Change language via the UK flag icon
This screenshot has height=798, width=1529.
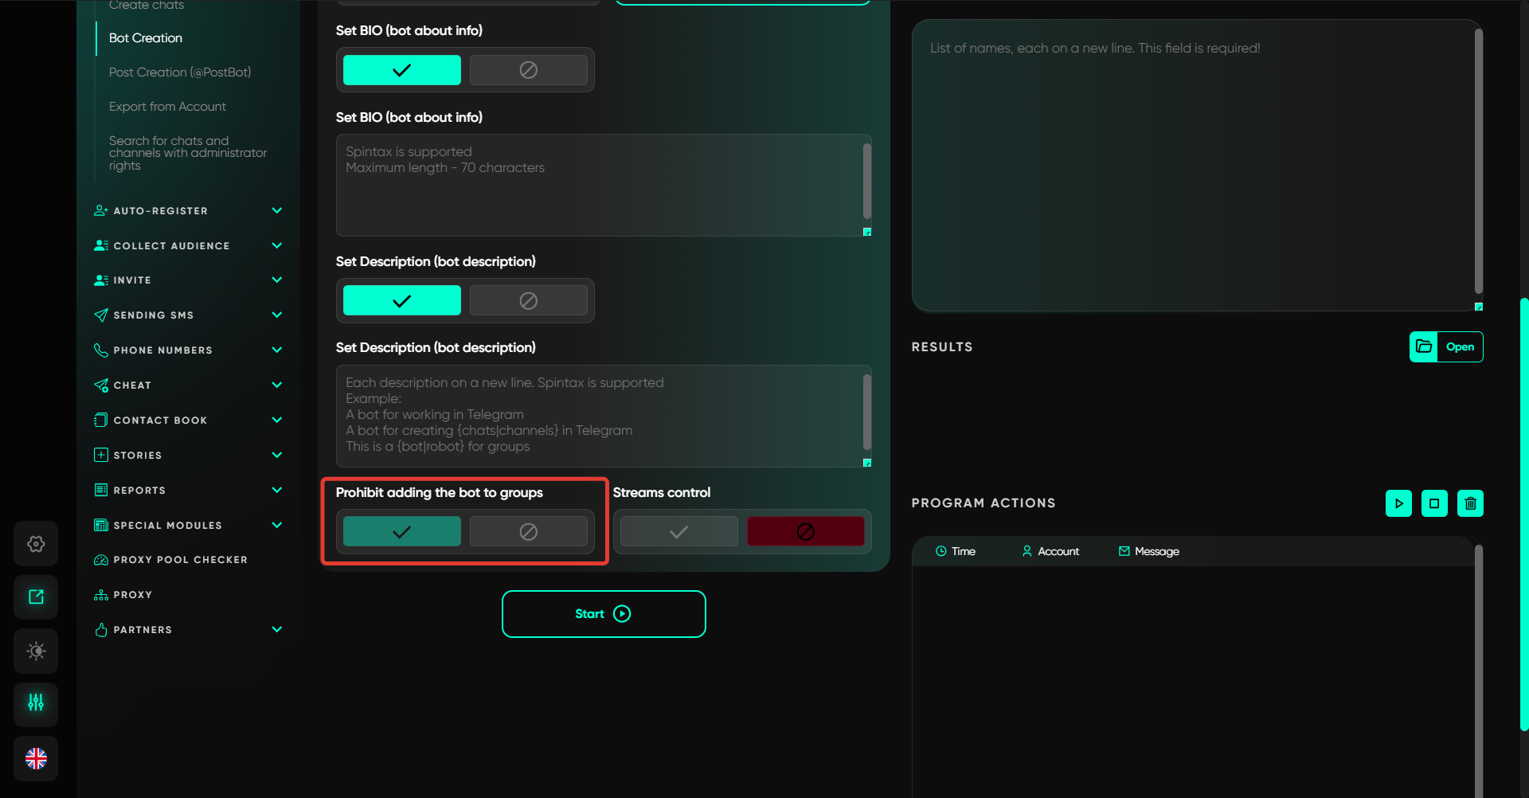click(36, 758)
